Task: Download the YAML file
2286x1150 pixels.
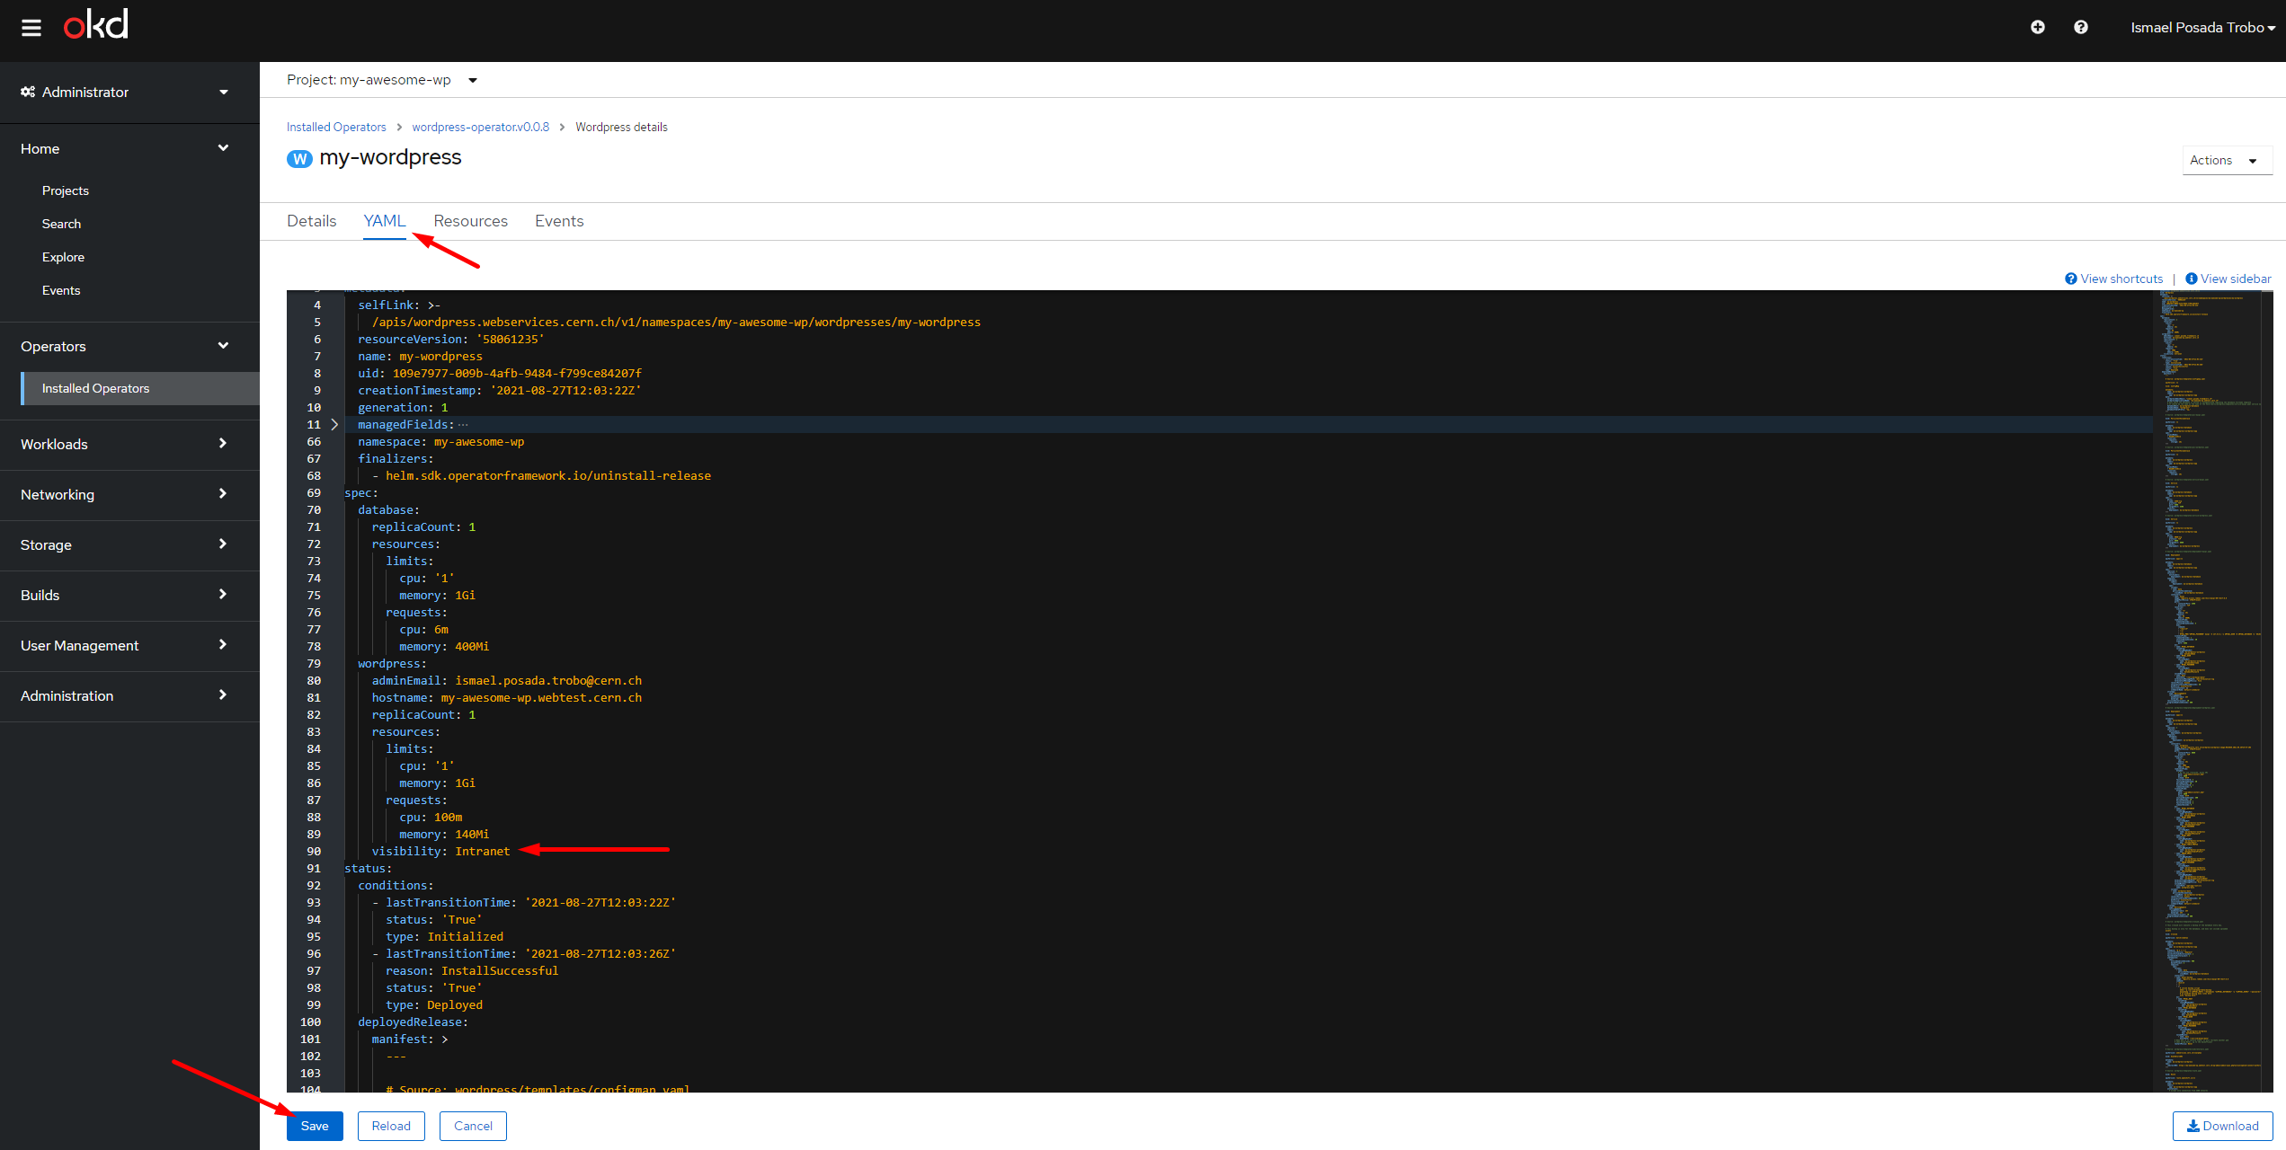Action: point(2223,1126)
